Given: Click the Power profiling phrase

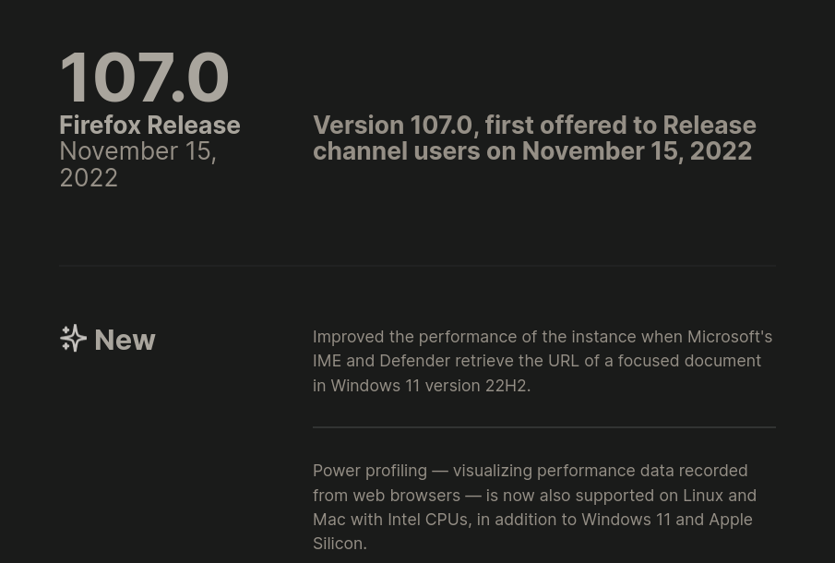Looking at the screenshot, I should click(369, 471).
